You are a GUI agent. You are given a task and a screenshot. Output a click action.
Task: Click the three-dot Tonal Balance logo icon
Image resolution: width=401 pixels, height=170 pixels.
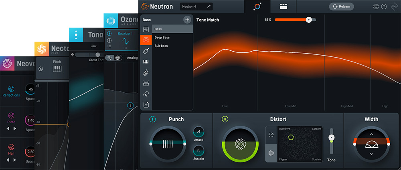[x=76, y=35]
